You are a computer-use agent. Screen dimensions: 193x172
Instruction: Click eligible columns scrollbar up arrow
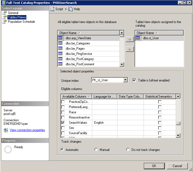click(x=178, y=96)
